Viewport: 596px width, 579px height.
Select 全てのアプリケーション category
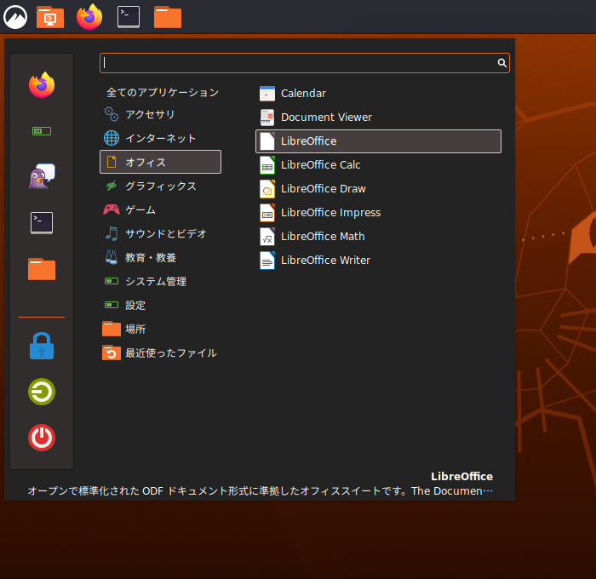point(160,92)
